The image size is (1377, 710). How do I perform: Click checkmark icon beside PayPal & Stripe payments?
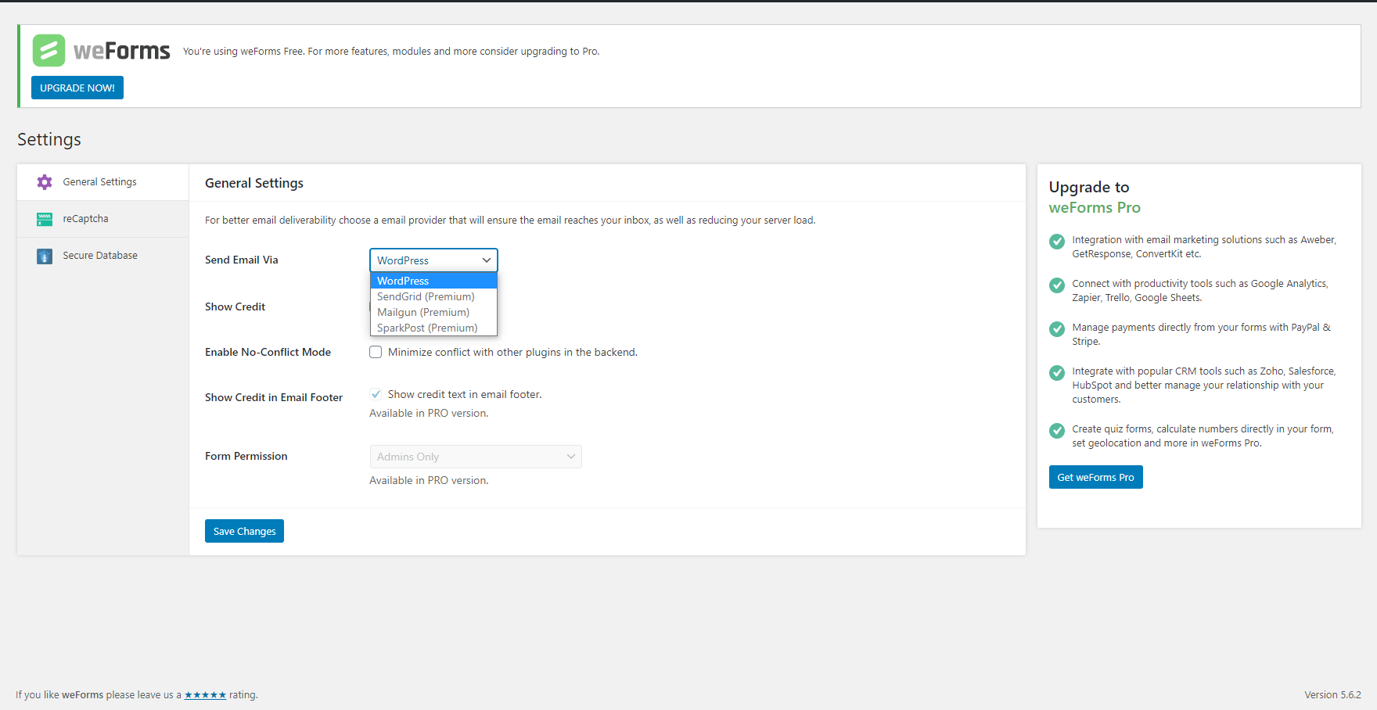click(1057, 329)
